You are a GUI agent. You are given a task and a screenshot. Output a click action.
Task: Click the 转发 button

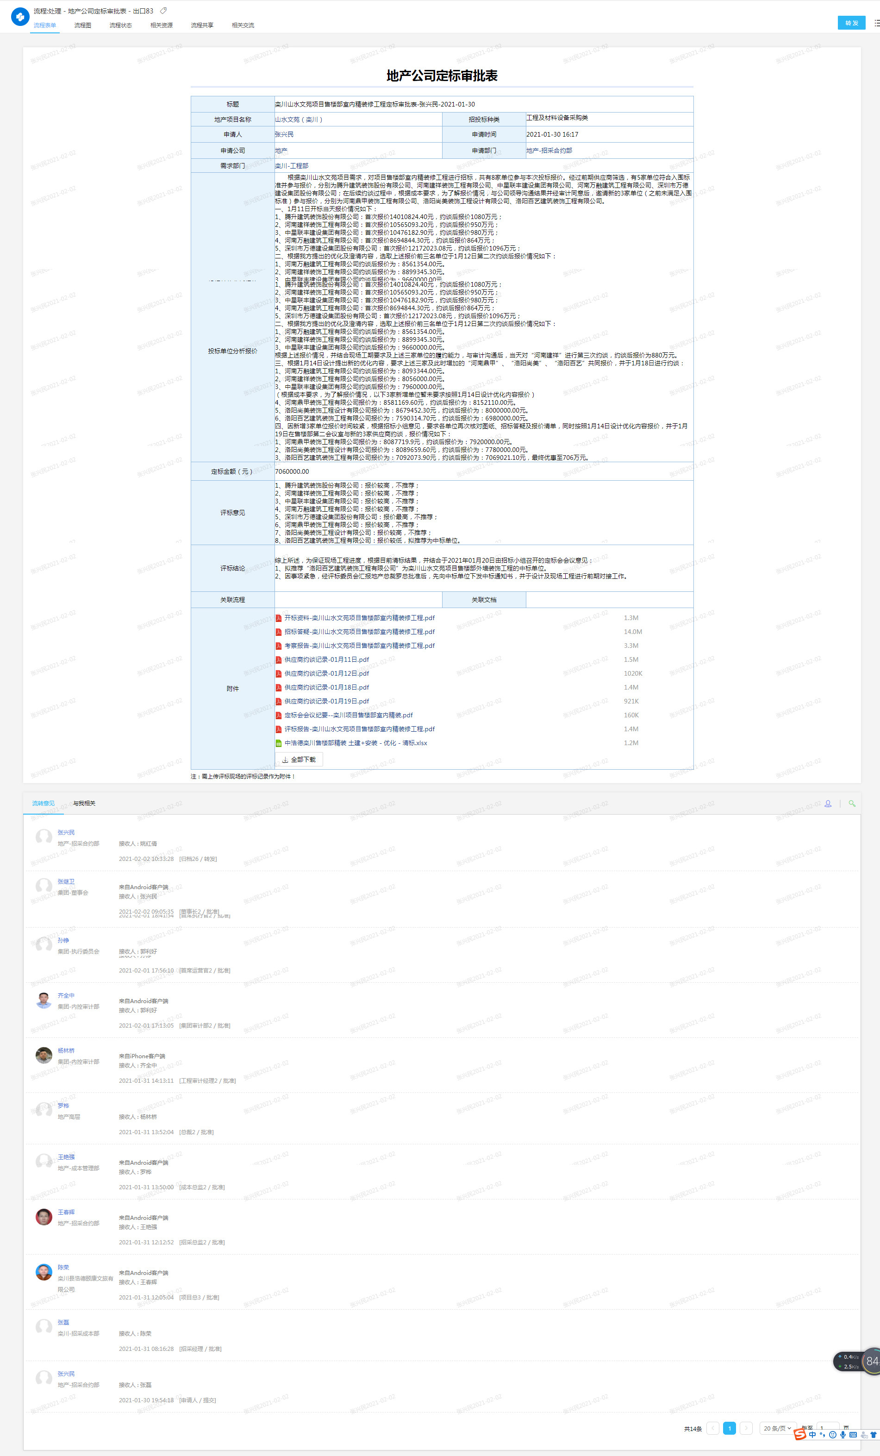851,23
